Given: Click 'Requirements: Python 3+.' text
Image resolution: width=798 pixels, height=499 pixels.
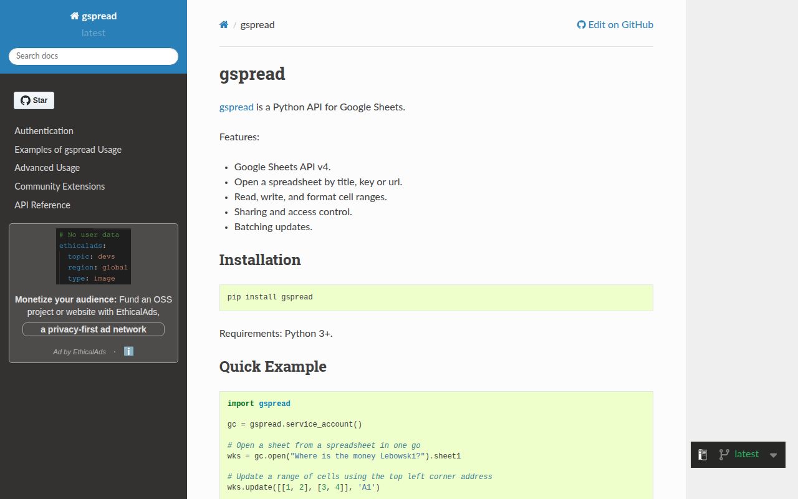Looking at the screenshot, I should 276,334.
